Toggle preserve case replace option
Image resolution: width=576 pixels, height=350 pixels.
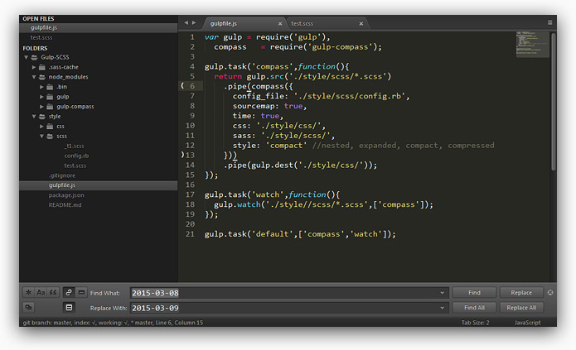(28, 308)
